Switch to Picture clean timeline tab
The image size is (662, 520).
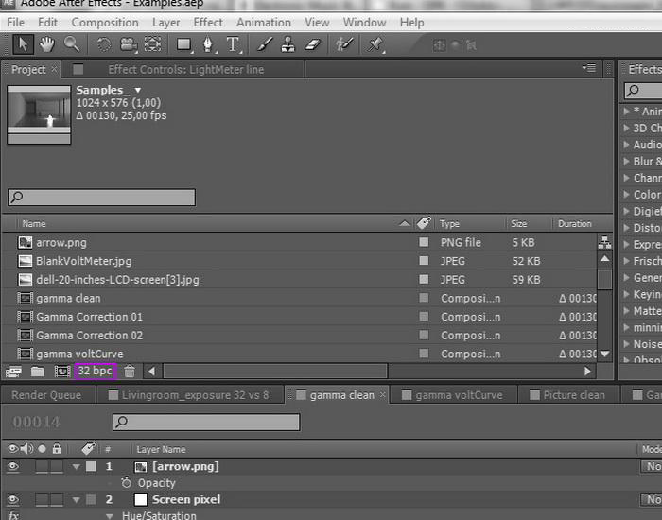[568, 395]
